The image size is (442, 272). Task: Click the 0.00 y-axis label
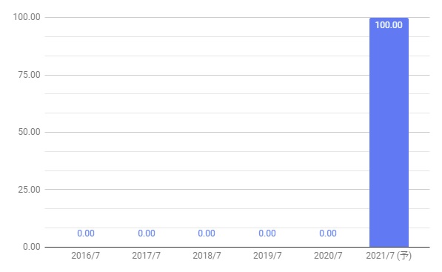(32, 247)
